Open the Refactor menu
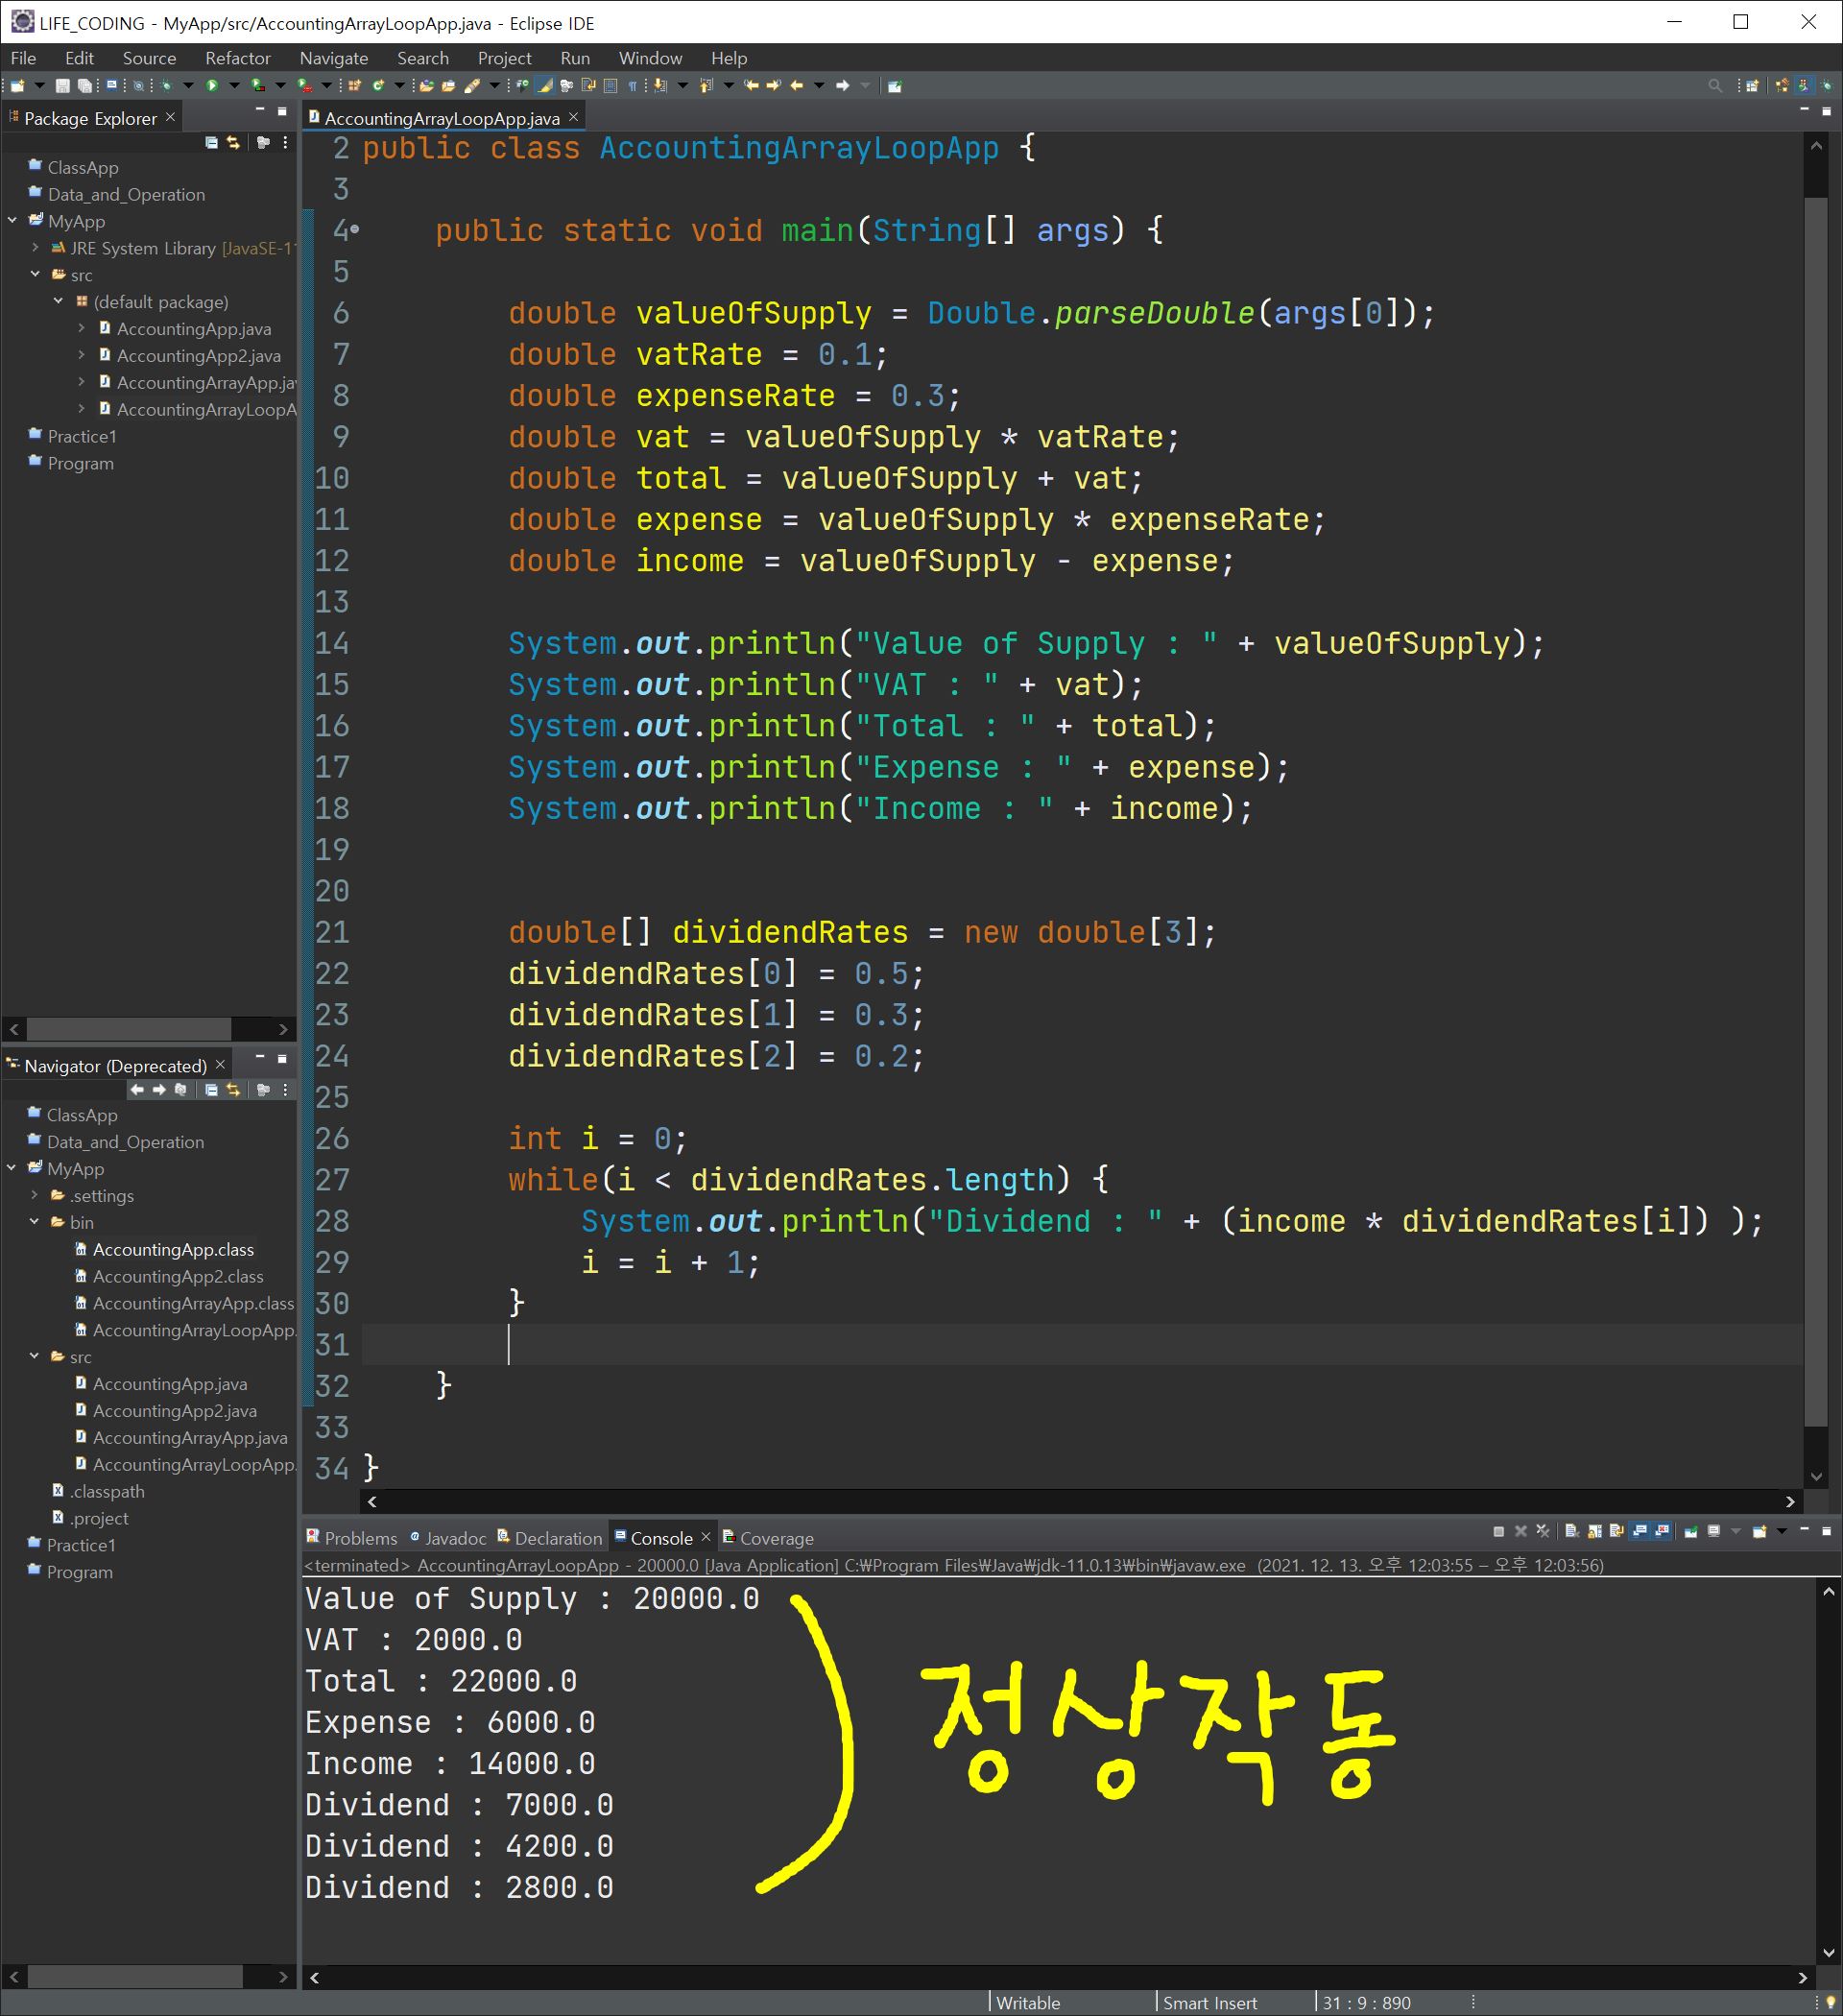This screenshot has height=2016, width=1843. coord(237,58)
